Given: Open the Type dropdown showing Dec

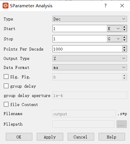Looking at the screenshot, I should [90, 19].
